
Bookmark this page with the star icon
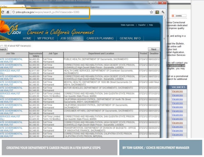(151, 12)
